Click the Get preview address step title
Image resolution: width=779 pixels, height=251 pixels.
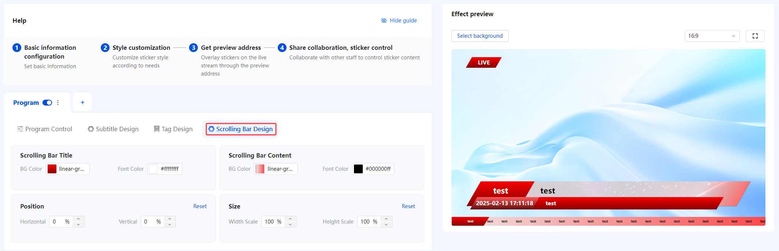231,48
